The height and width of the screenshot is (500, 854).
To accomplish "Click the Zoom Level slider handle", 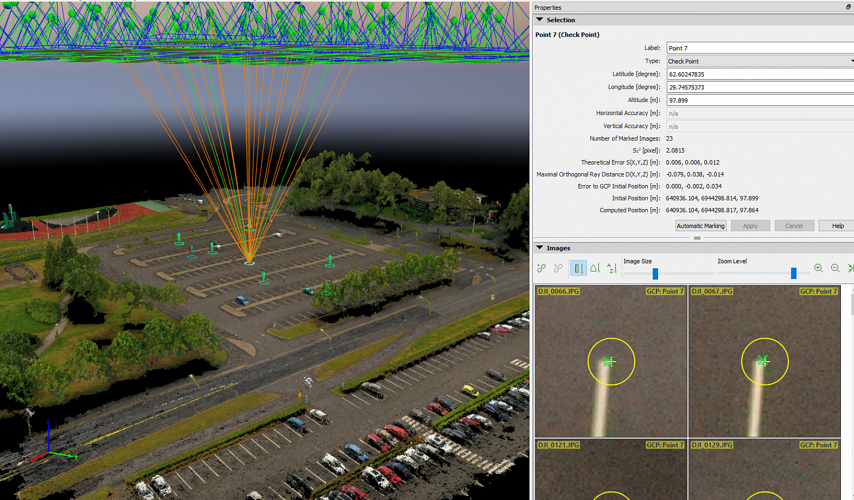I will 794,274.
